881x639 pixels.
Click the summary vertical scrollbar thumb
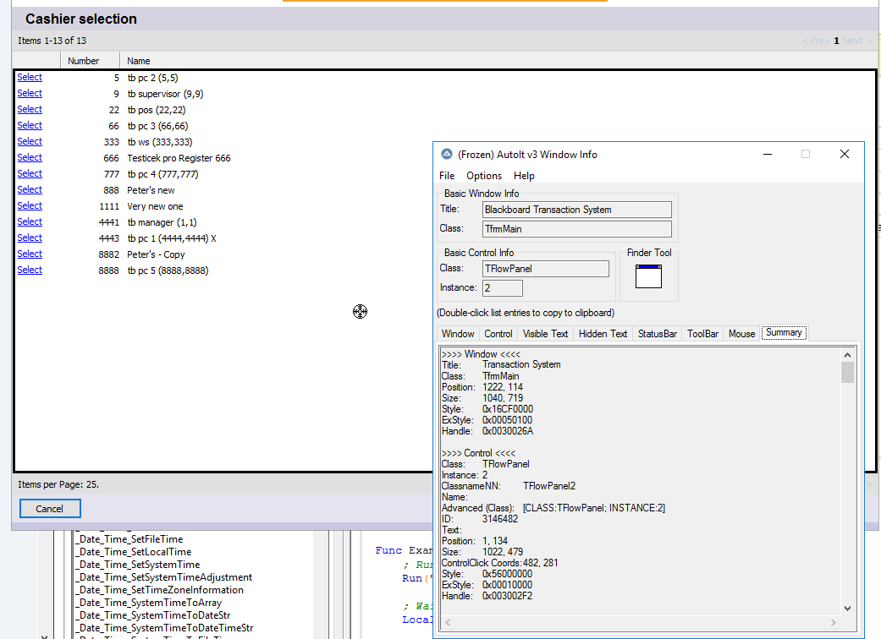point(847,373)
